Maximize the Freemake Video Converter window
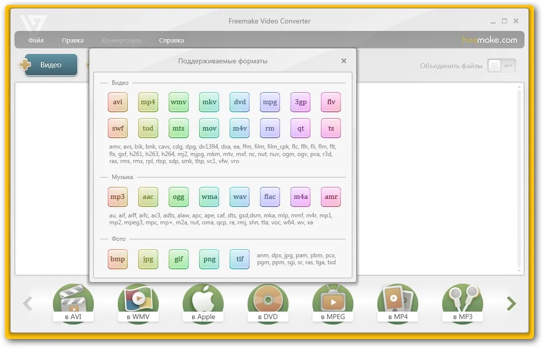The image size is (543, 348). coord(505,21)
